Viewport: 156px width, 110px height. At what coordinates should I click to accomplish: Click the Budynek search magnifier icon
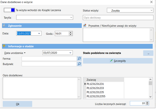click(x=79, y=64)
